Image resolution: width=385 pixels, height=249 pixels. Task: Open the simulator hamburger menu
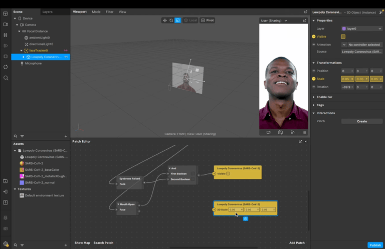point(304,132)
